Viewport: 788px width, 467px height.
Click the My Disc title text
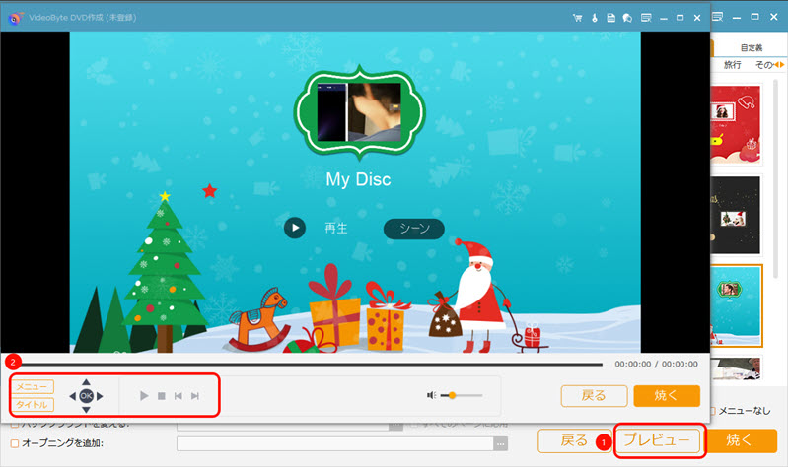358,179
